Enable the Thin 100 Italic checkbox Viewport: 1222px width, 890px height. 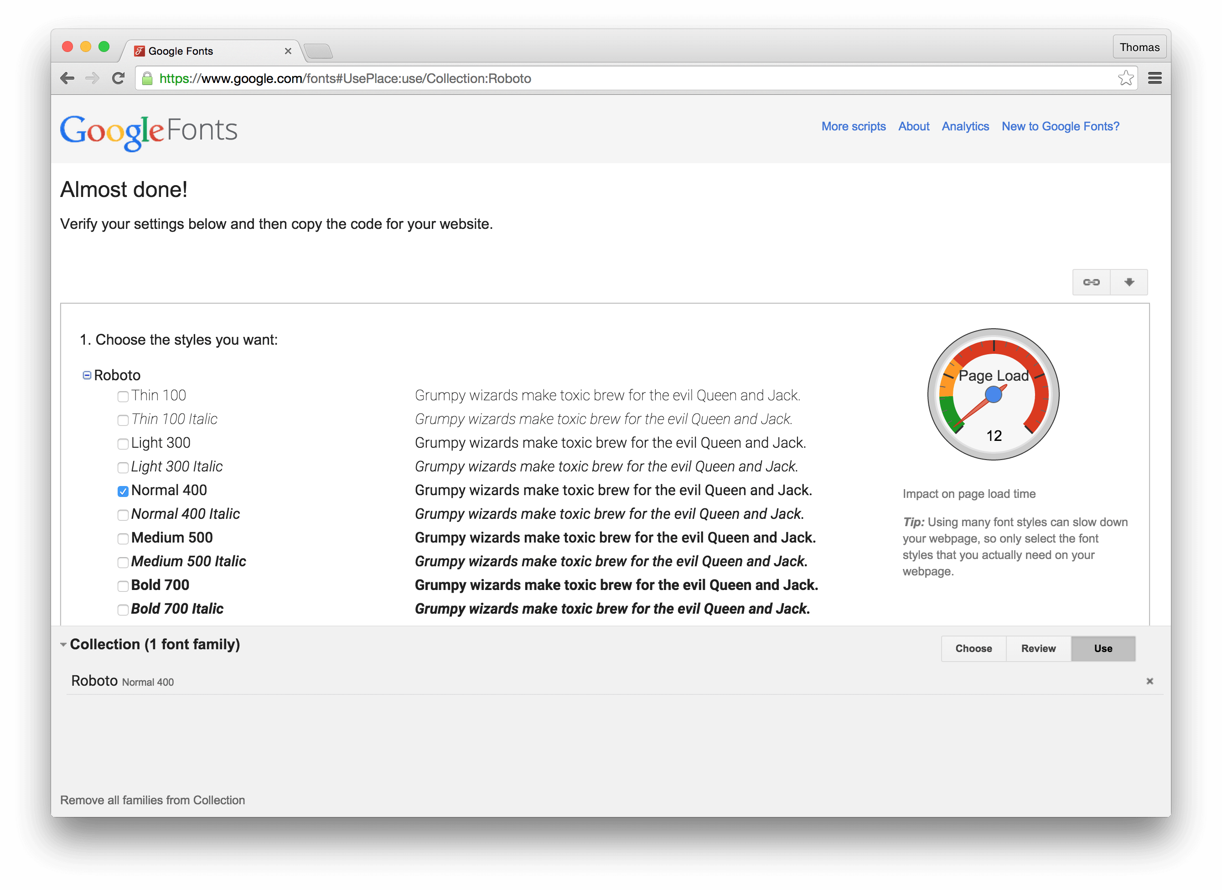123,420
